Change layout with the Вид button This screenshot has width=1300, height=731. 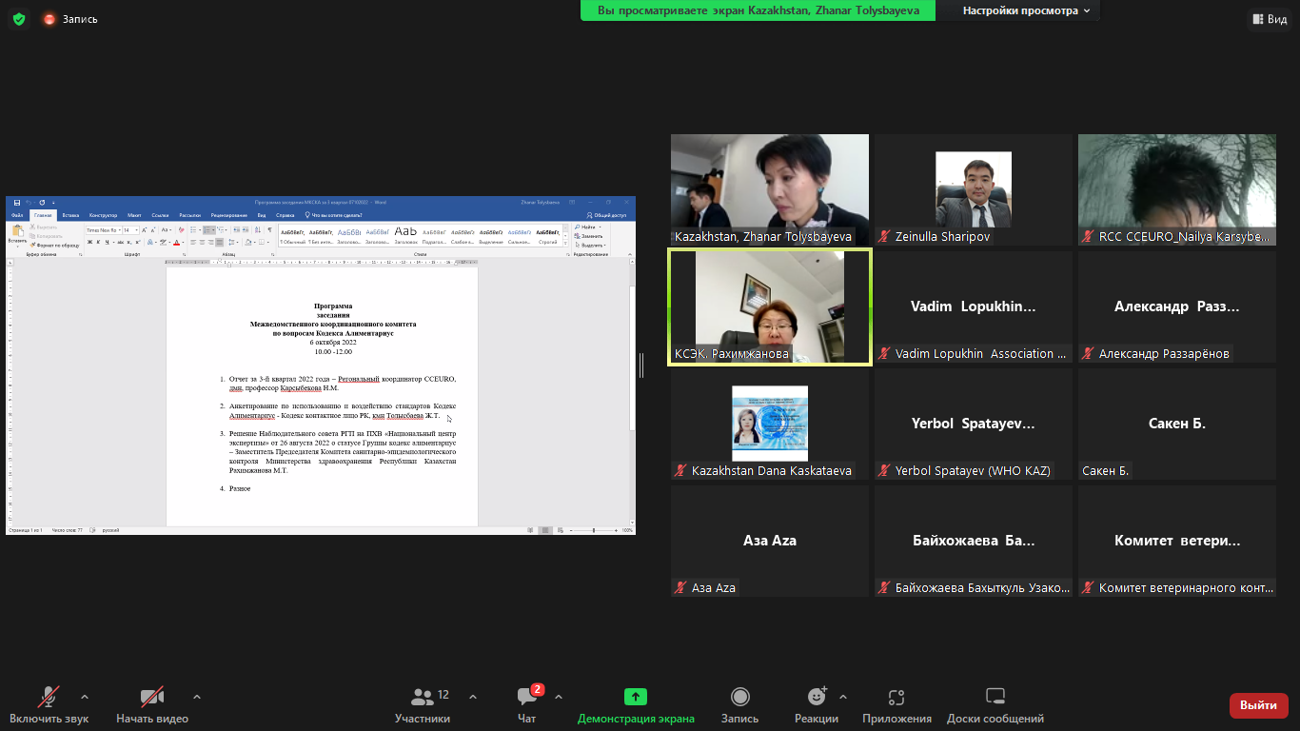pyautogui.click(x=1268, y=19)
